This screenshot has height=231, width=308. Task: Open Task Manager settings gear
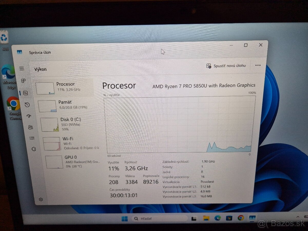pyautogui.click(x=41, y=199)
